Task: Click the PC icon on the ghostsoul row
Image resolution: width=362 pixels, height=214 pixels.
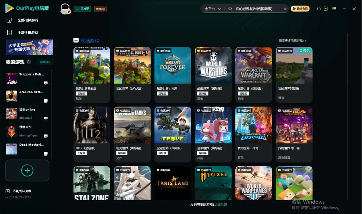Action: 46,119
